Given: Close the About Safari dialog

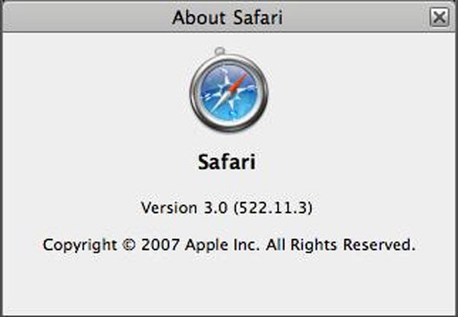Looking at the screenshot, I should tap(439, 17).
